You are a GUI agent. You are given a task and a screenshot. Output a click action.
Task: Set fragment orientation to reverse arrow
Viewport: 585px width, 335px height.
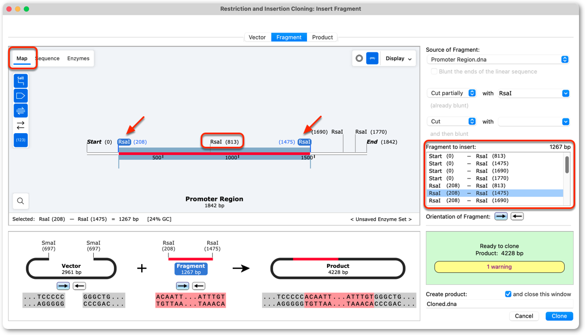[517, 216]
